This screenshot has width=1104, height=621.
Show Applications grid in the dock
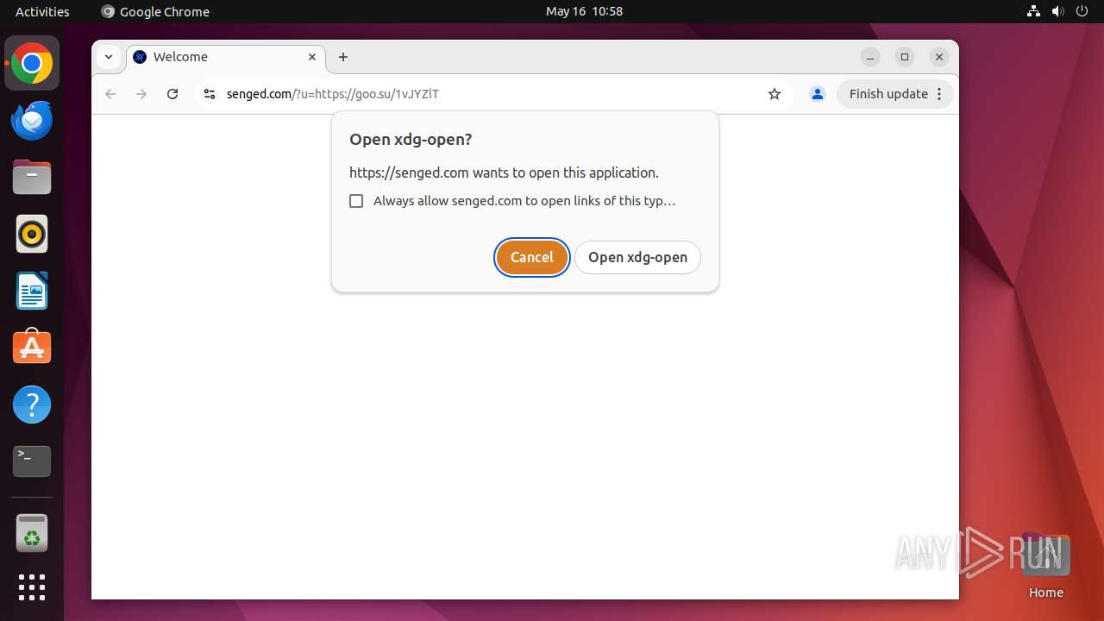(x=32, y=587)
